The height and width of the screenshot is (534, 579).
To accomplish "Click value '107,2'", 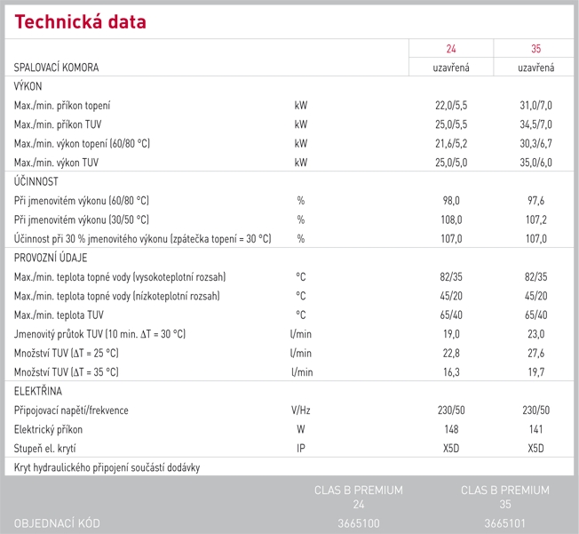I will tap(535, 219).
